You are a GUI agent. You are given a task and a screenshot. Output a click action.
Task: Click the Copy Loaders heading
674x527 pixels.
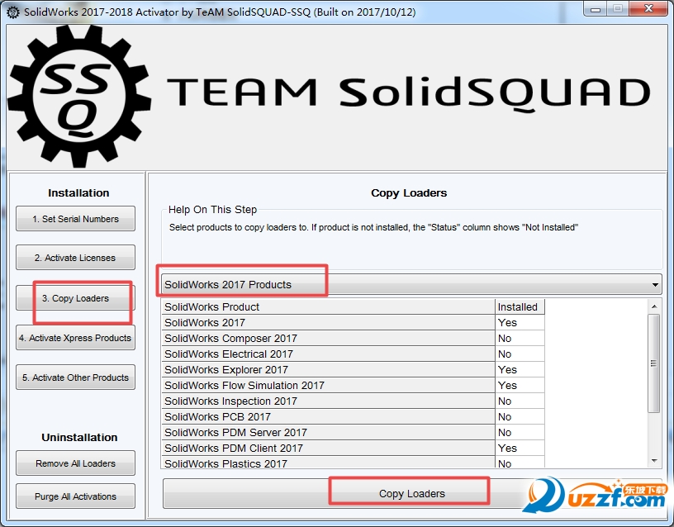tap(409, 193)
